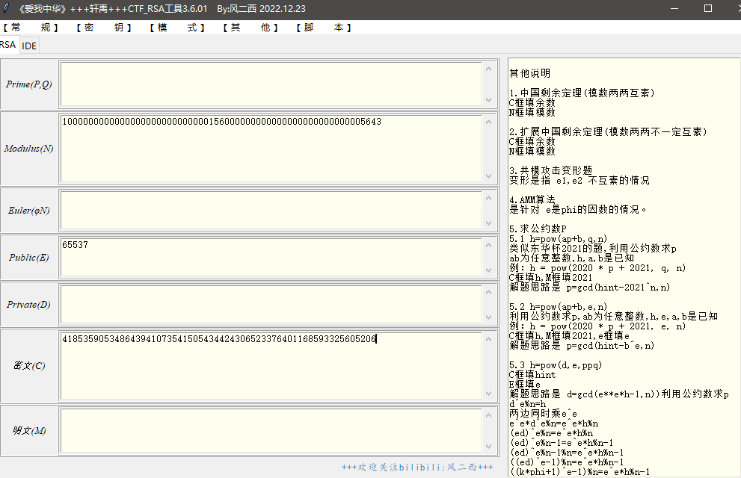The image size is (741, 478).
Task: Click the feather app icon in title bar
Action: pyautogui.click(x=7, y=8)
